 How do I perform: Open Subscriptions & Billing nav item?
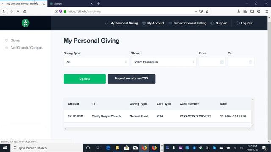pyautogui.click(x=187, y=23)
